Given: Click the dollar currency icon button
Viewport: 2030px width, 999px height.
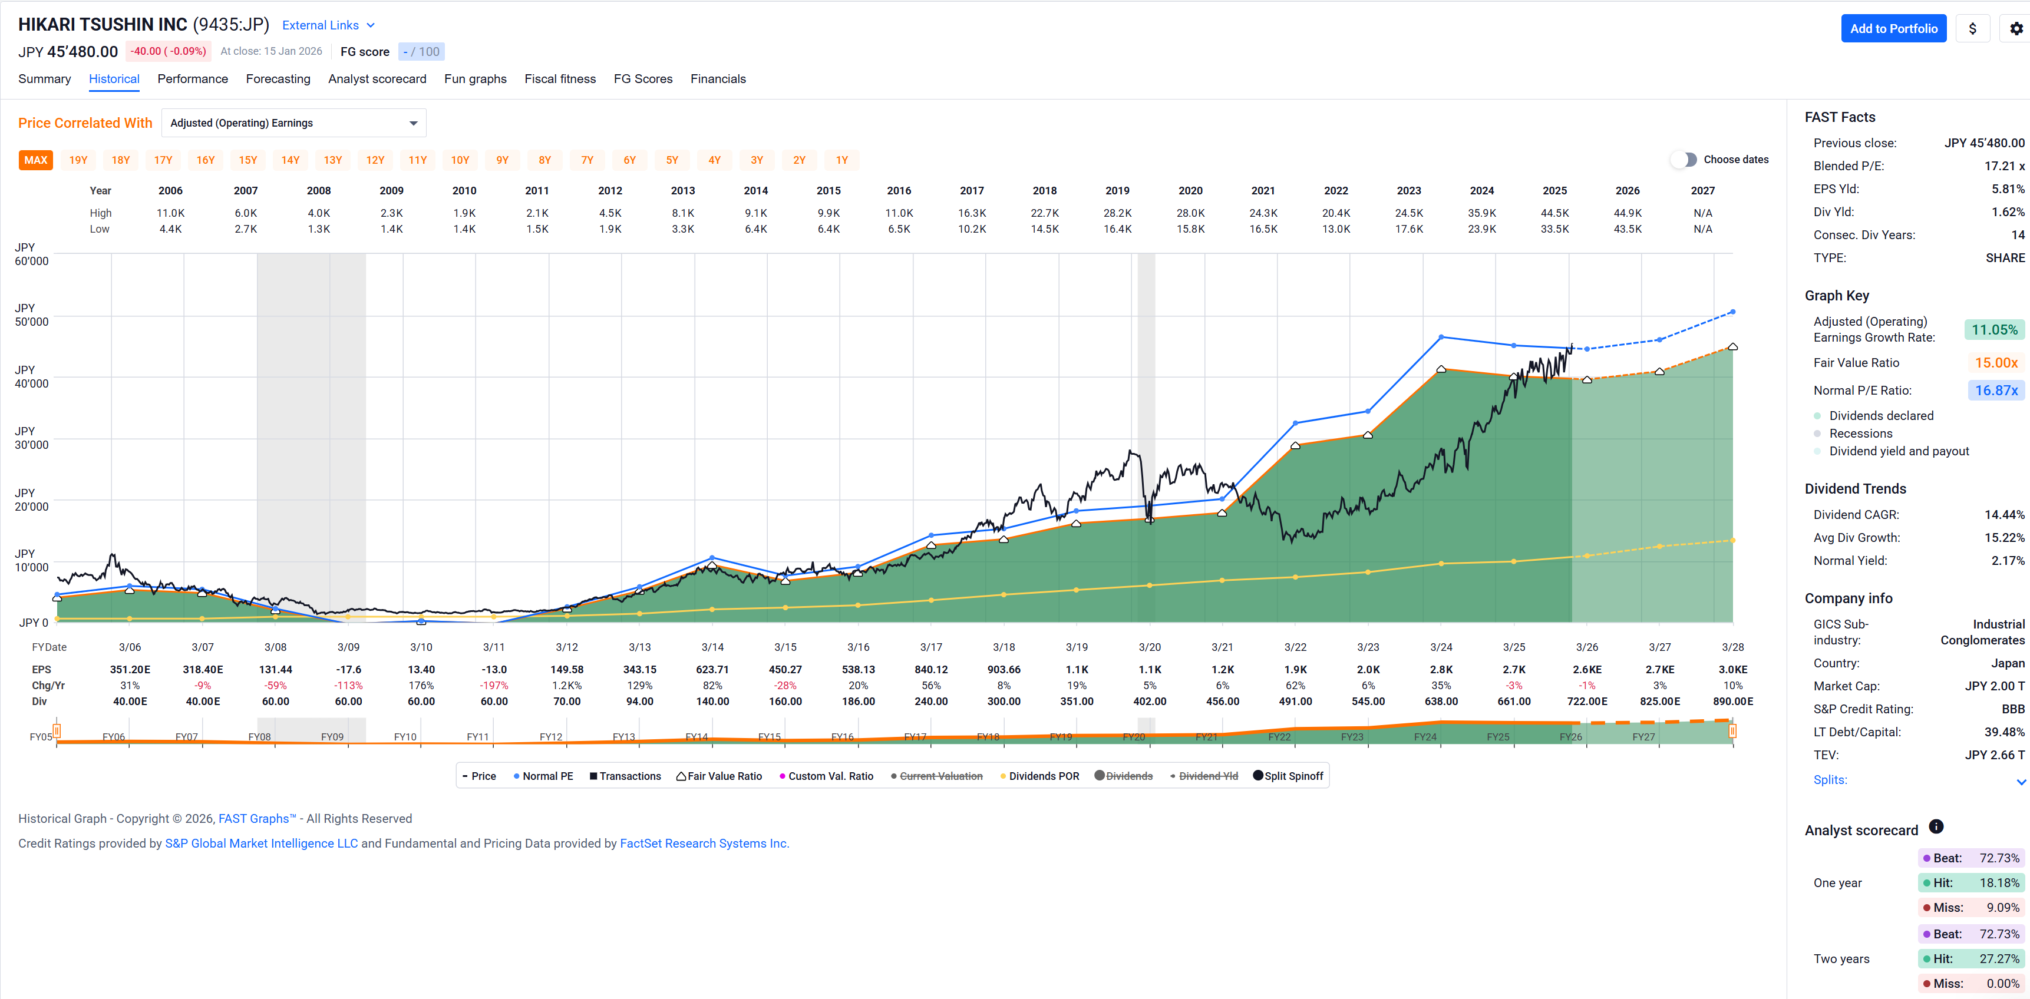Looking at the screenshot, I should [x=1972, y=29].
